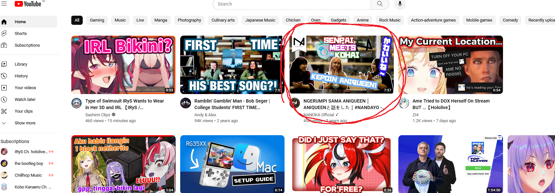555x193 pixels.
Task: Open Subscriptions in the sidebar
Action: point(28,45)
